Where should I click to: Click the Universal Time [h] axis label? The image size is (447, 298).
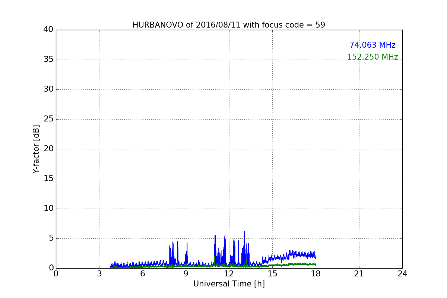[229, 284]
